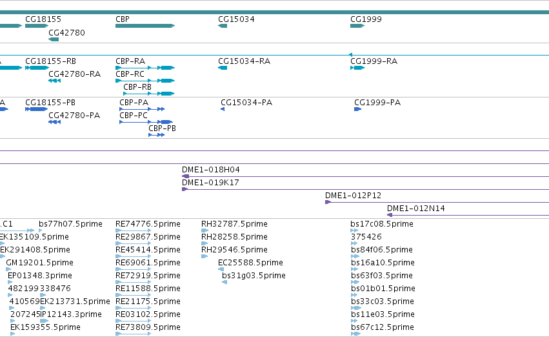Select EST RE72919.5prime

pos(148,276)
